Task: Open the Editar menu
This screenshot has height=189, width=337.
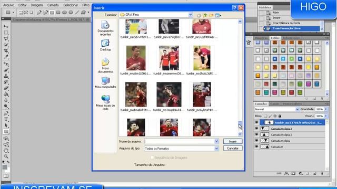Action: click(x=22, y=5)
